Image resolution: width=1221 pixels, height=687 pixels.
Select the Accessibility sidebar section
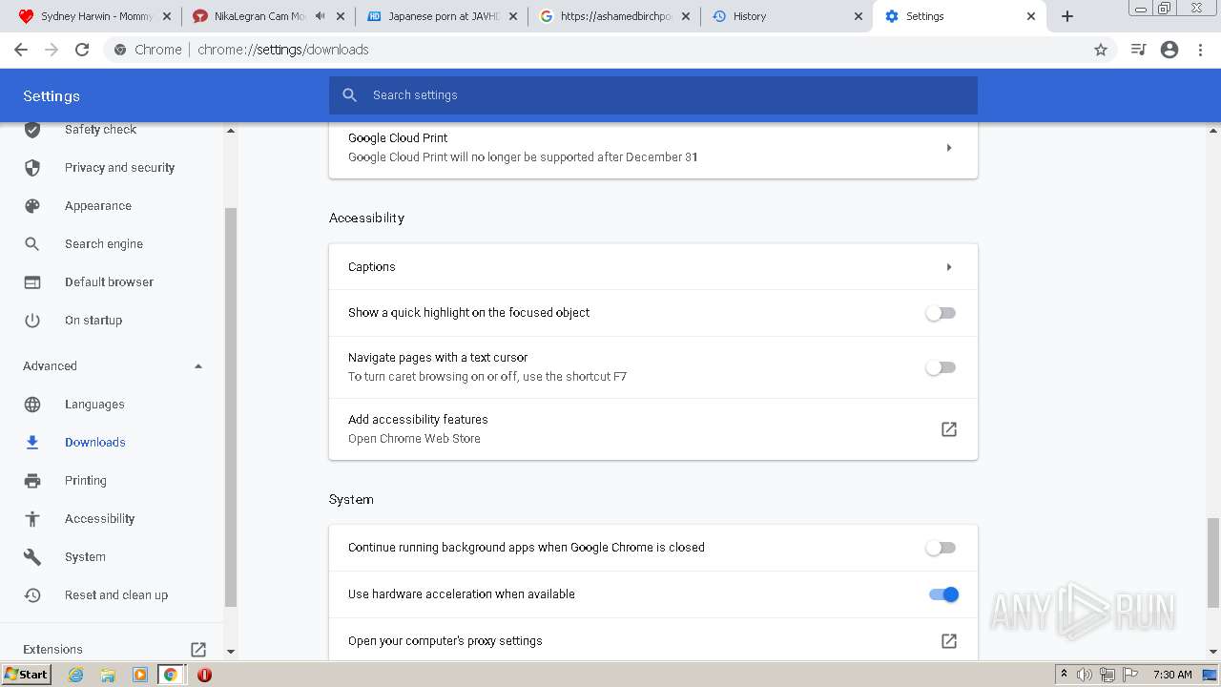point(99,519)
